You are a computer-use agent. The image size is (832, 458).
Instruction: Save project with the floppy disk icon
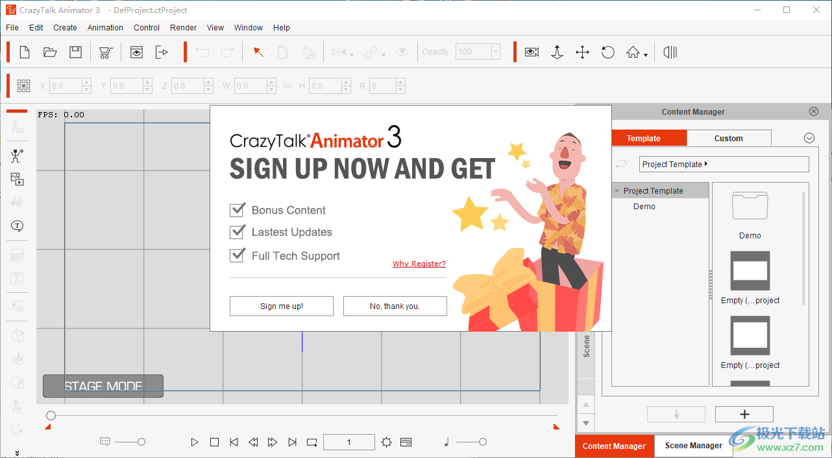[76, 52]
